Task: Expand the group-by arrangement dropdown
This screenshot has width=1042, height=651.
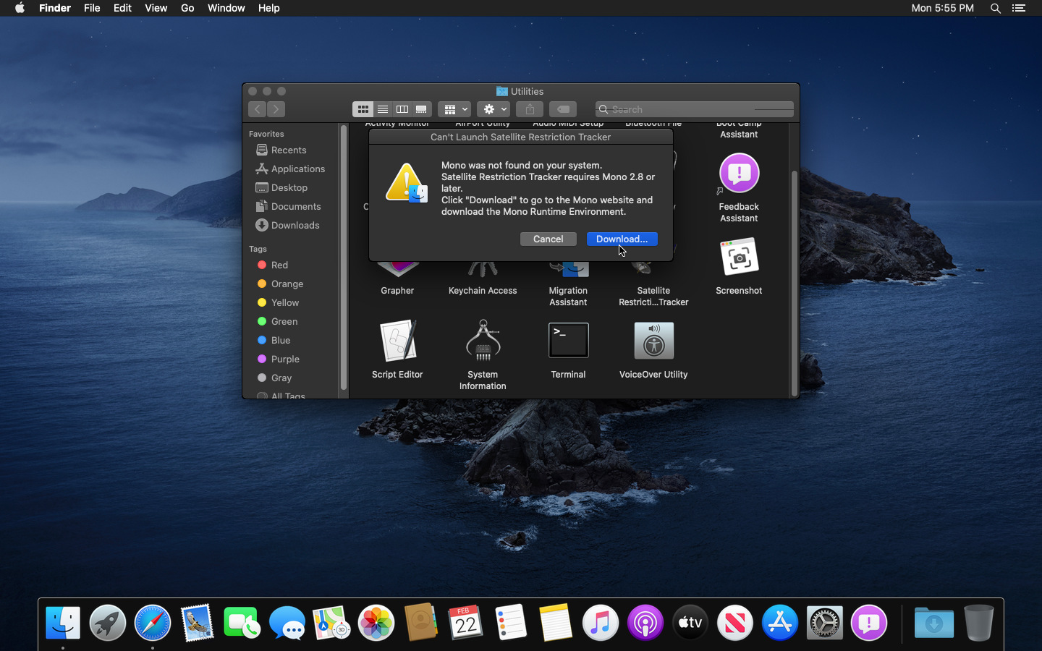Action: [x=455, y=109]
